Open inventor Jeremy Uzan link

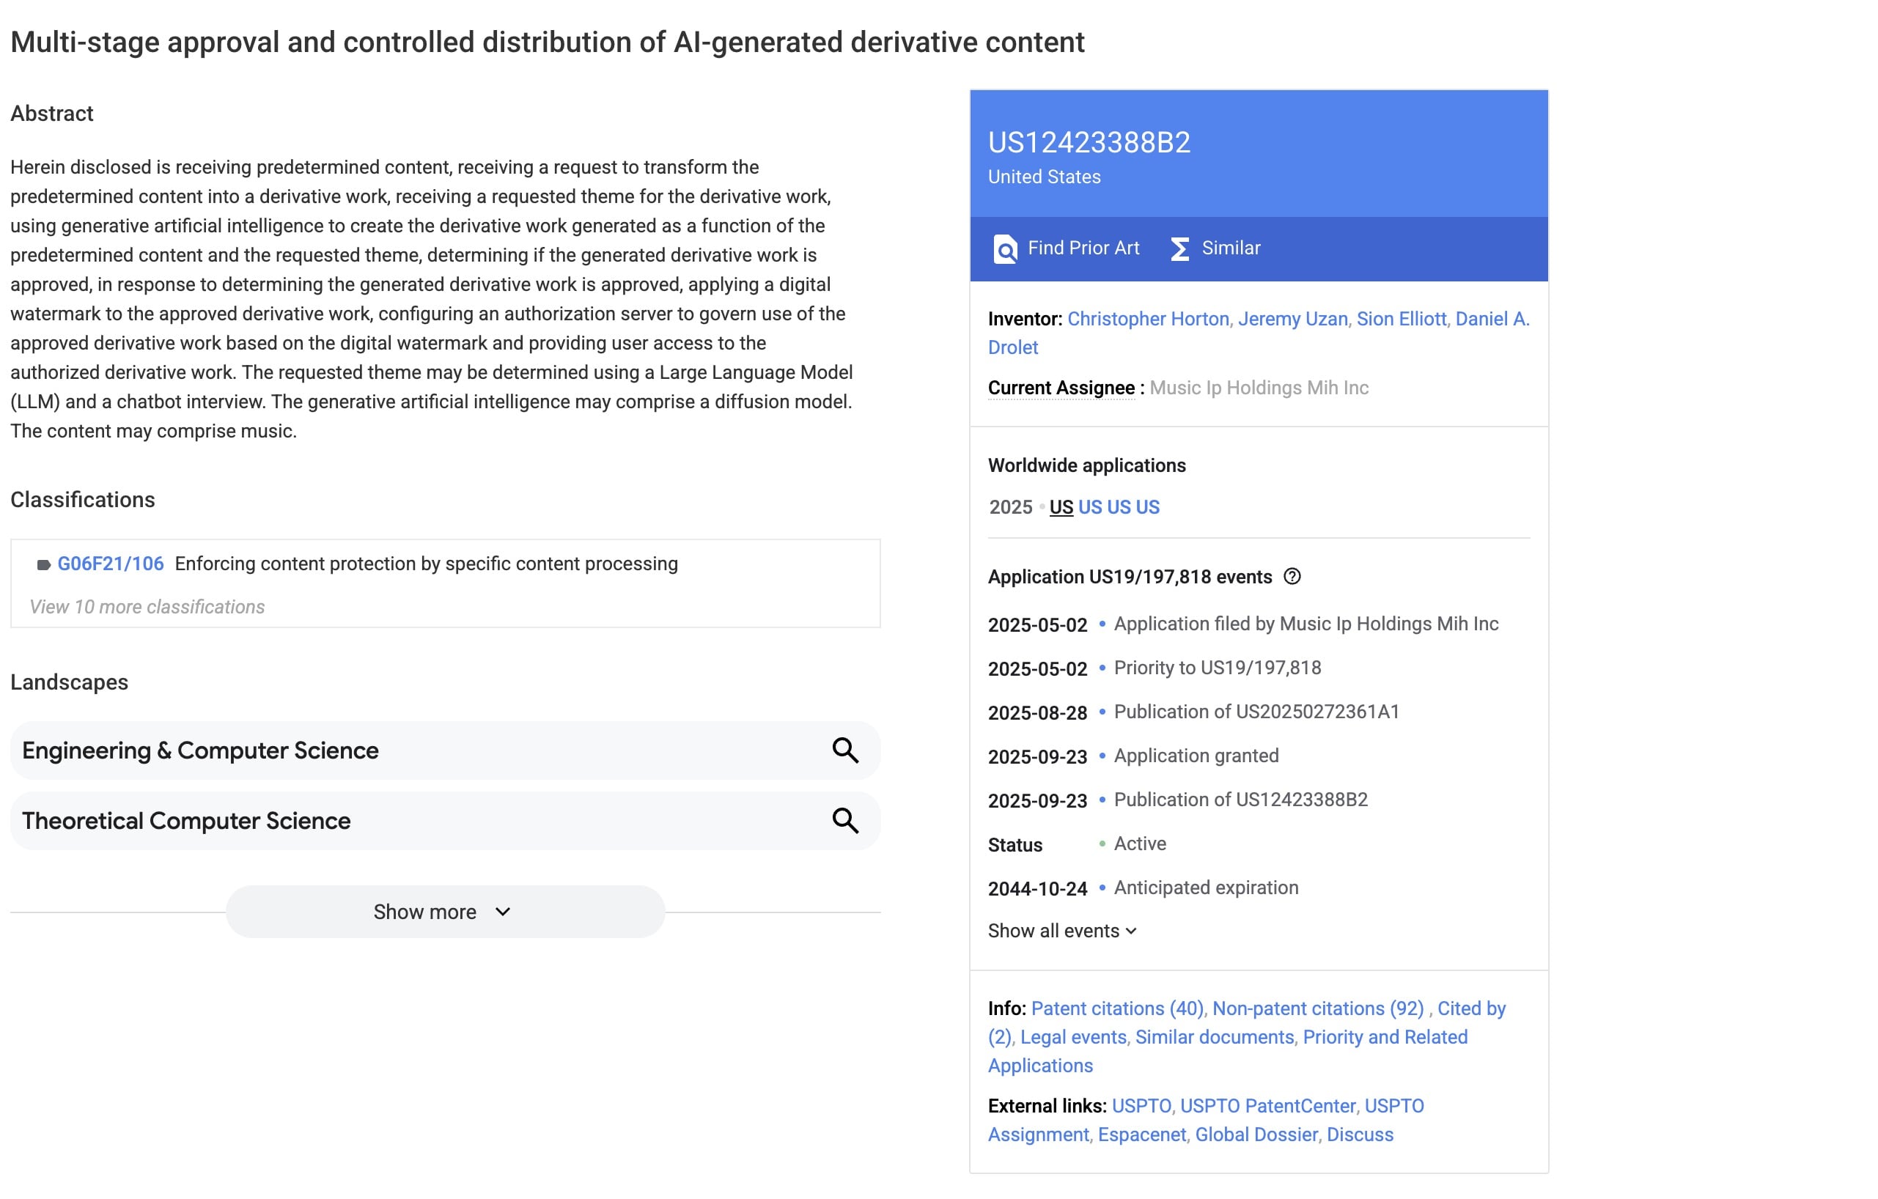click(1292, 319)
